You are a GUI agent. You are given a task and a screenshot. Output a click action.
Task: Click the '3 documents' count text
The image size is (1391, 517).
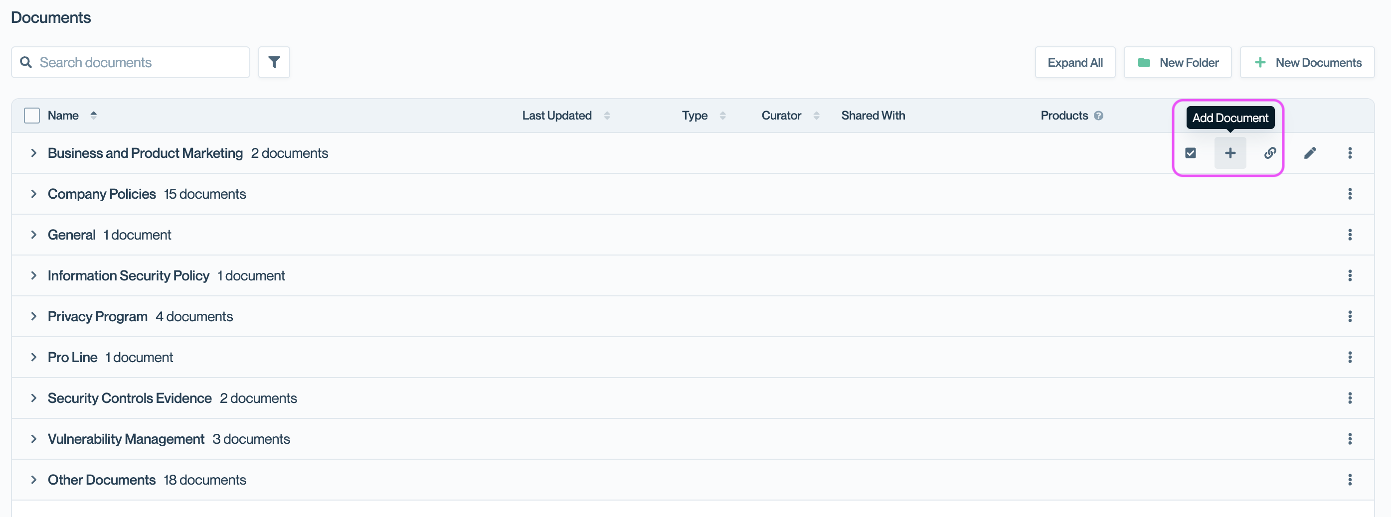tap(251, 439)
